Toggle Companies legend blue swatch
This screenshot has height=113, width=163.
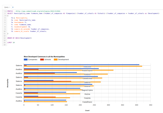coord(26,60)
